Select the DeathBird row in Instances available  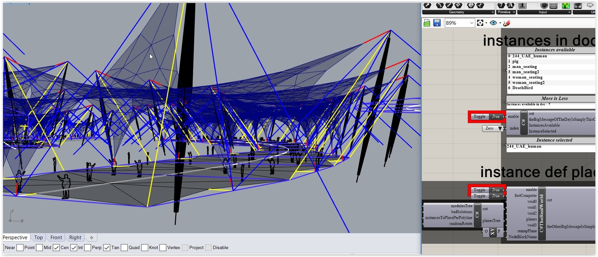551,88
